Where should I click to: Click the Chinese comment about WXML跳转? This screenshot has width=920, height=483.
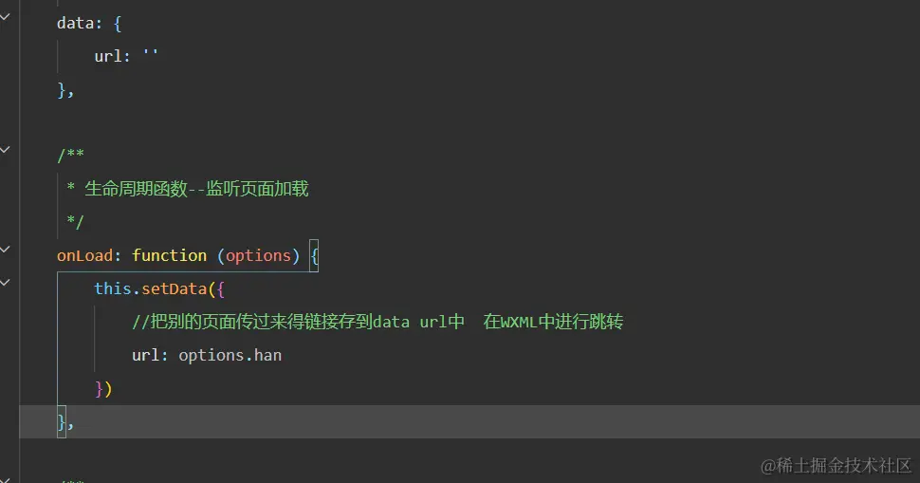point(379,322)
